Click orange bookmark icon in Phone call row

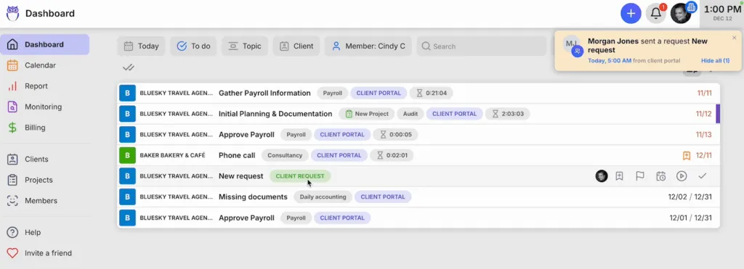(686, 155)
